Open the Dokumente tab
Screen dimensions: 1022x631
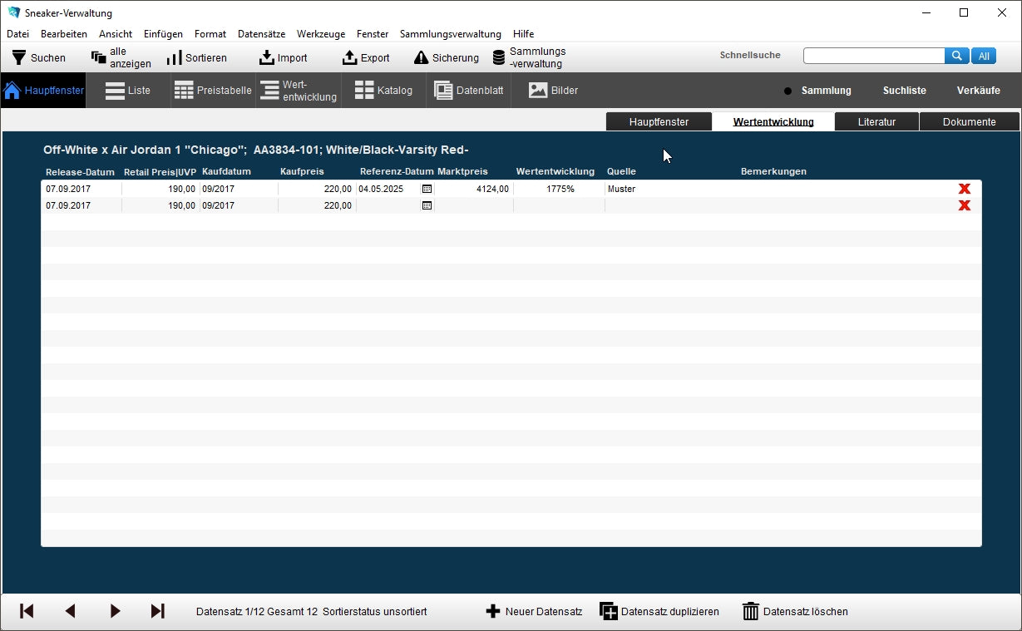point(969,122)
